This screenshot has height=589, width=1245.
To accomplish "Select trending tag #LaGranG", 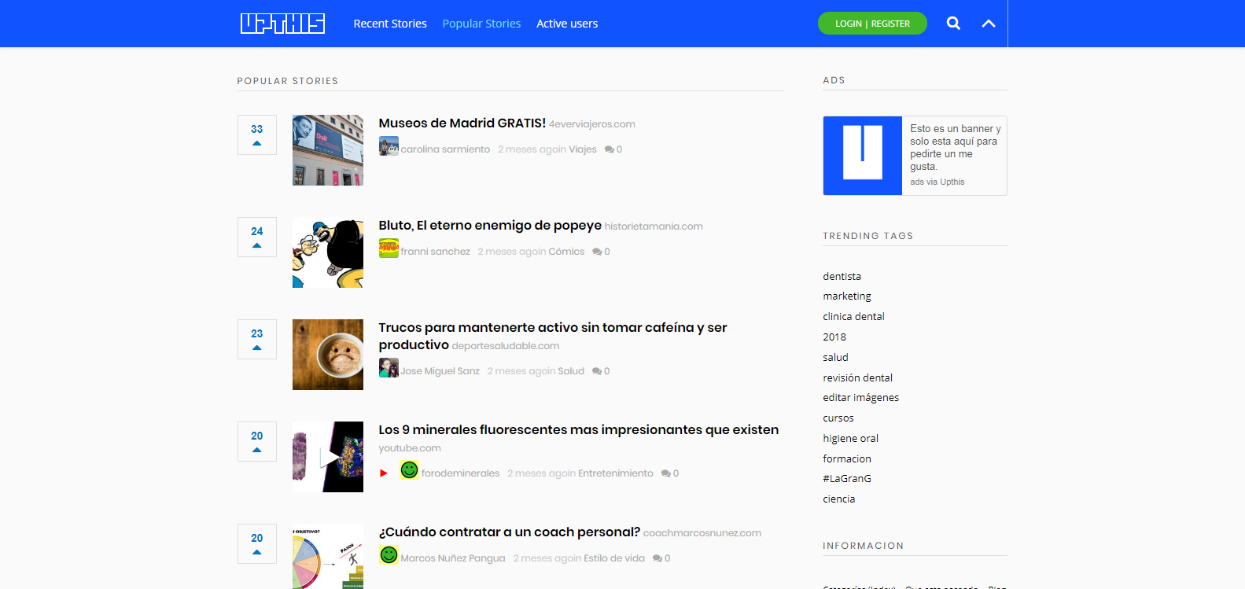I will pyautogui.click(x=847, y=478).
